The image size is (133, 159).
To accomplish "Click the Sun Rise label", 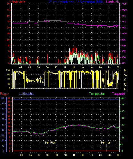I will [50, 143].
